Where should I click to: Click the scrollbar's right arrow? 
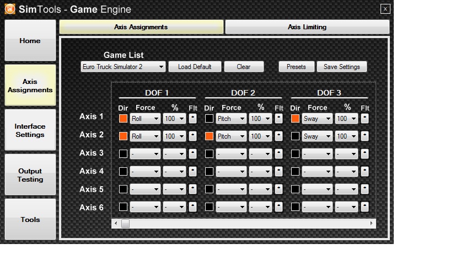372,224
